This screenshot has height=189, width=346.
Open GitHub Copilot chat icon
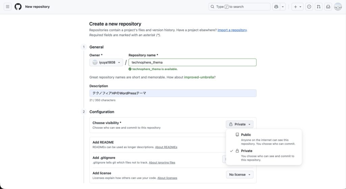pyautogui.click(x=276, y=7)
